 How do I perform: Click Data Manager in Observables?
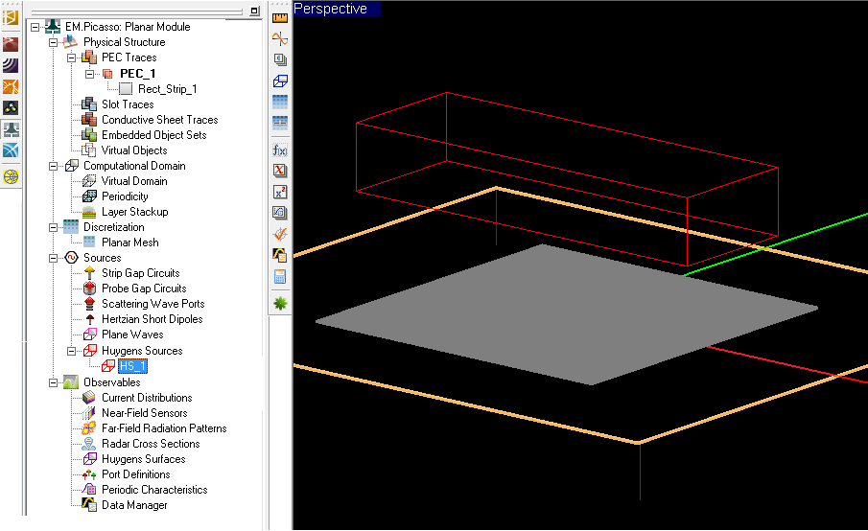pos(133,505)
